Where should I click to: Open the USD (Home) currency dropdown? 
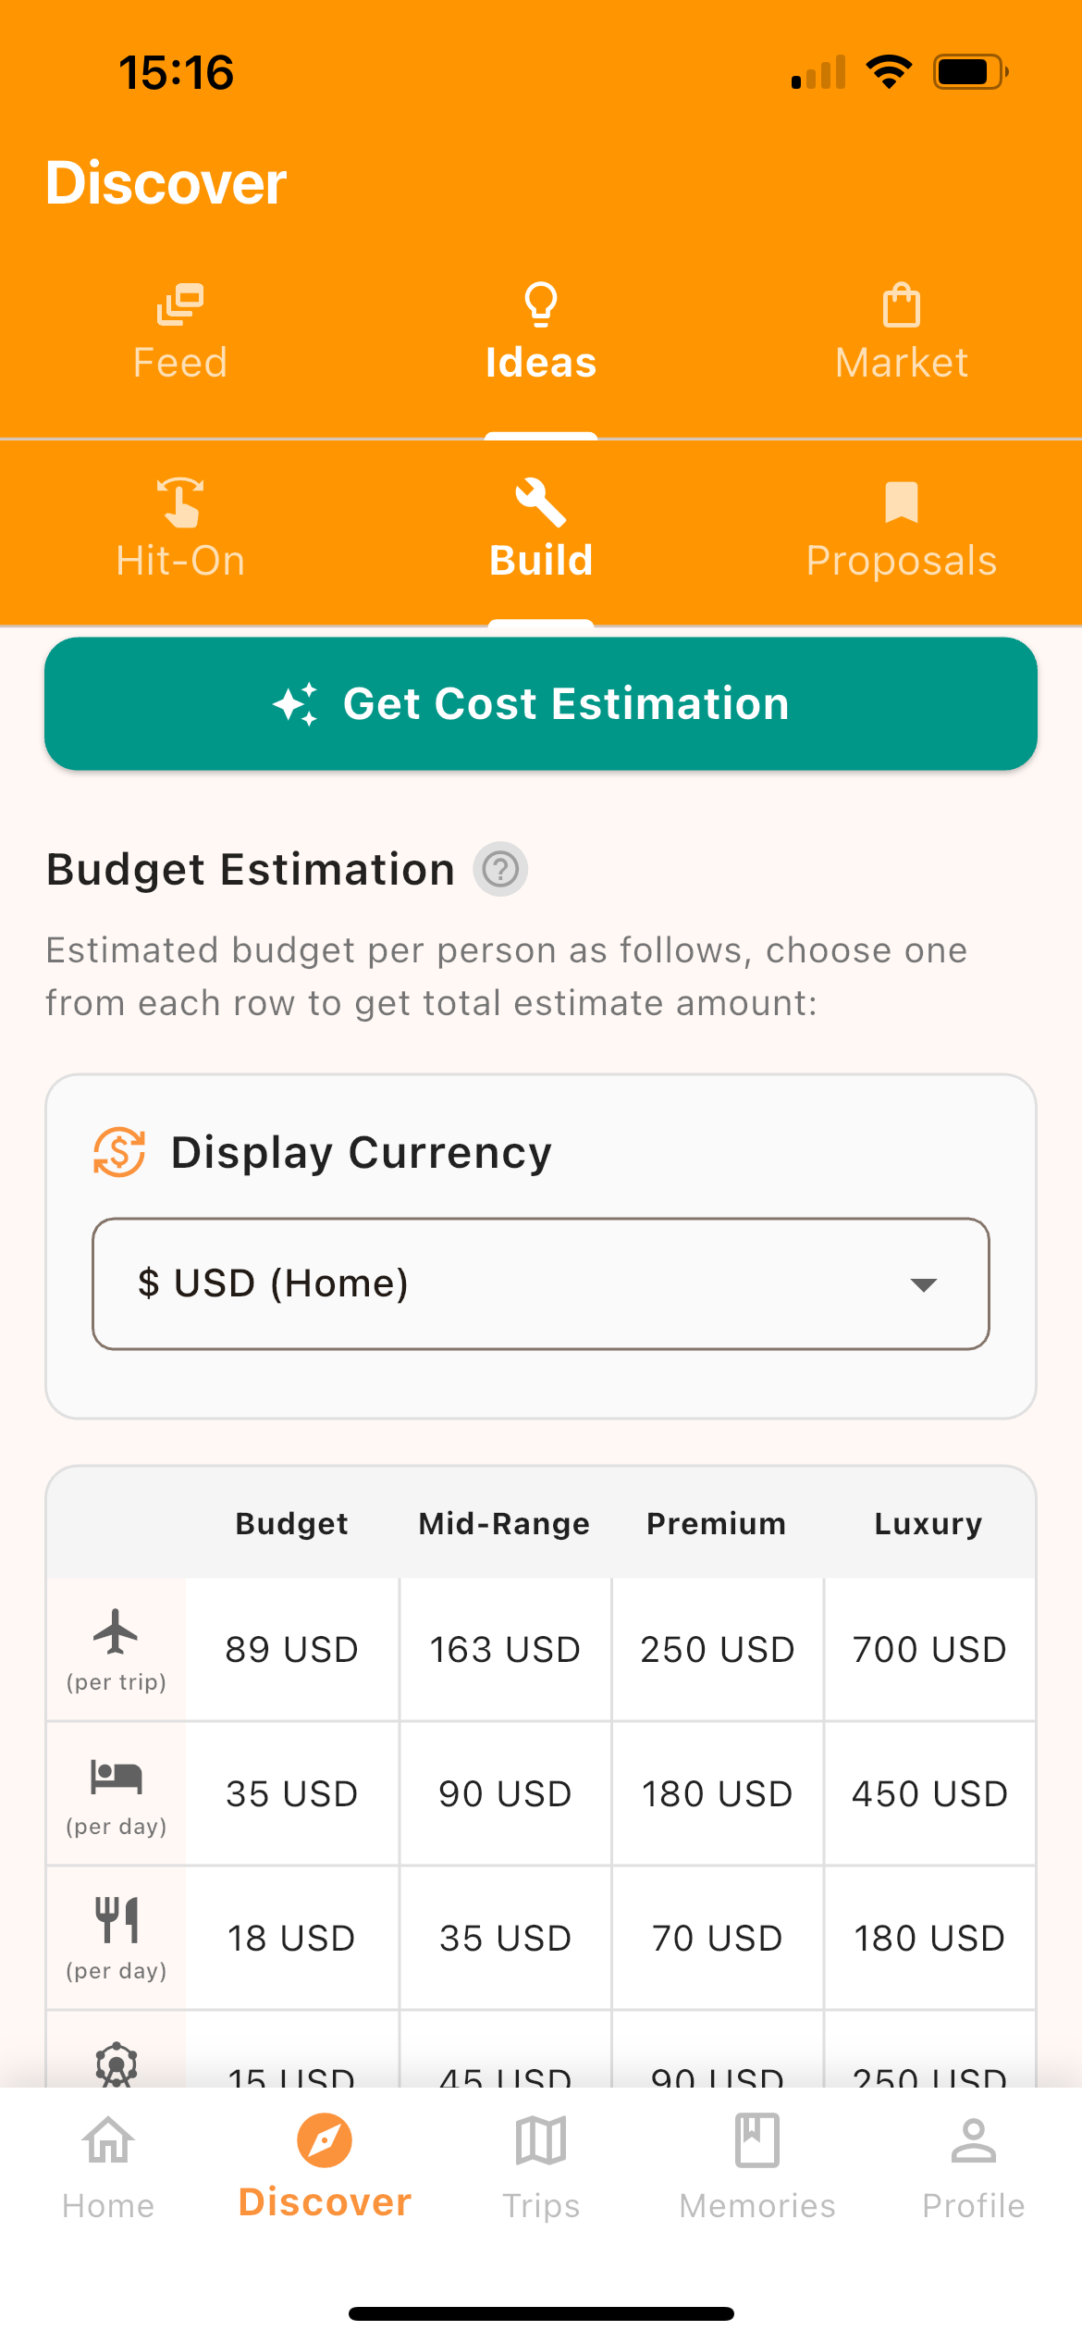coord(541,1284)
